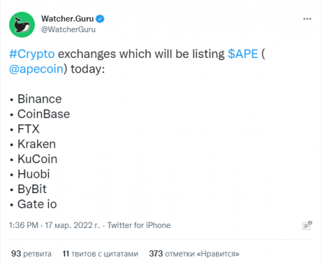Click the Huobi list entry
The width and height of the screenshot is (322, 265).
[33, 174]
